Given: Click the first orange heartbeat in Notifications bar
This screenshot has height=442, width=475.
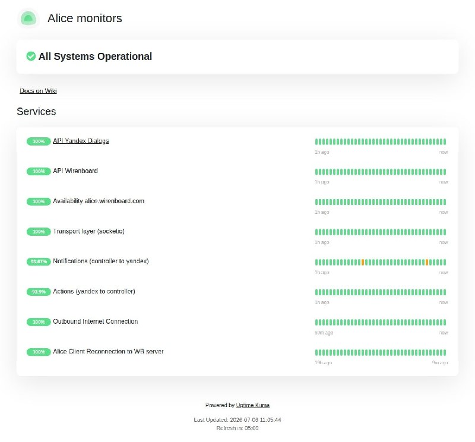Looking at the screenshot, I should coord(363,262).
